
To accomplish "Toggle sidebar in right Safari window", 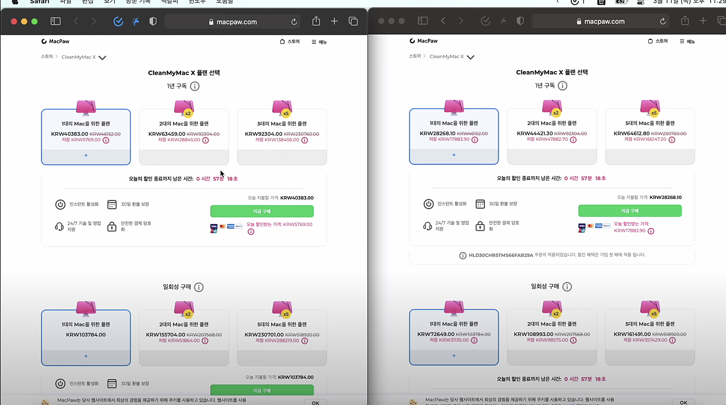I will [x=423, y=21].
